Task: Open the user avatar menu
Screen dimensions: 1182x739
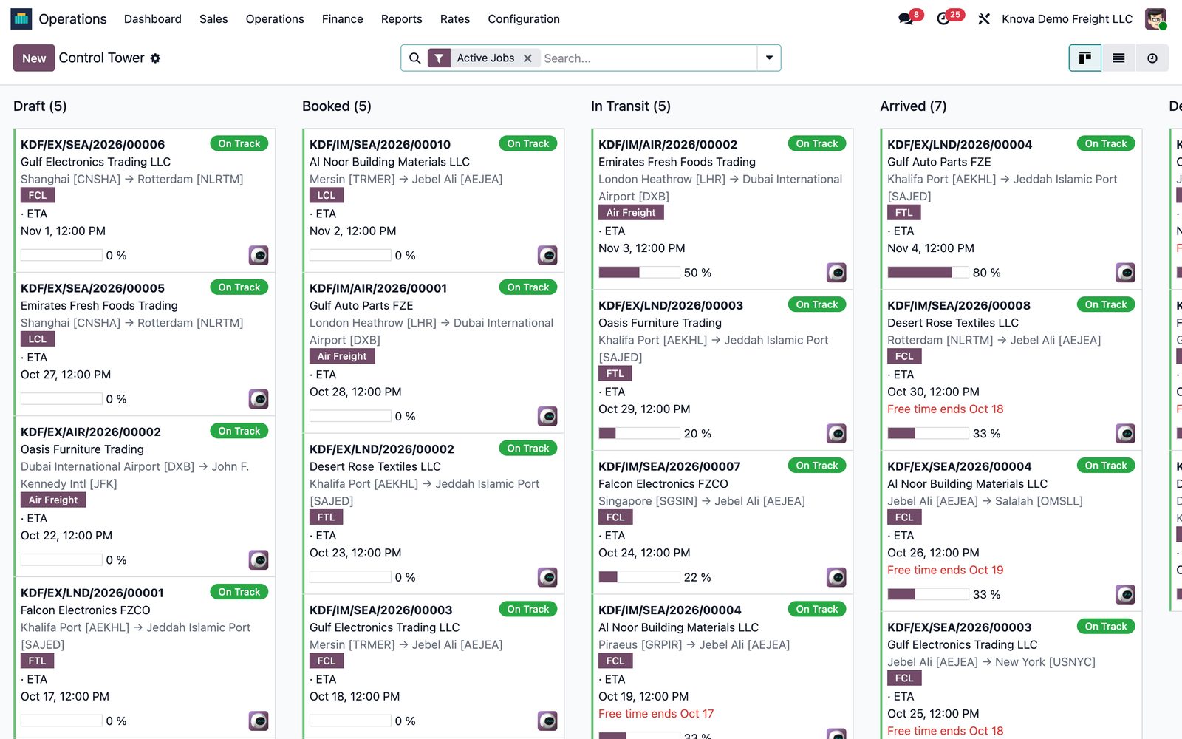Action: [x=1155, y=18]
